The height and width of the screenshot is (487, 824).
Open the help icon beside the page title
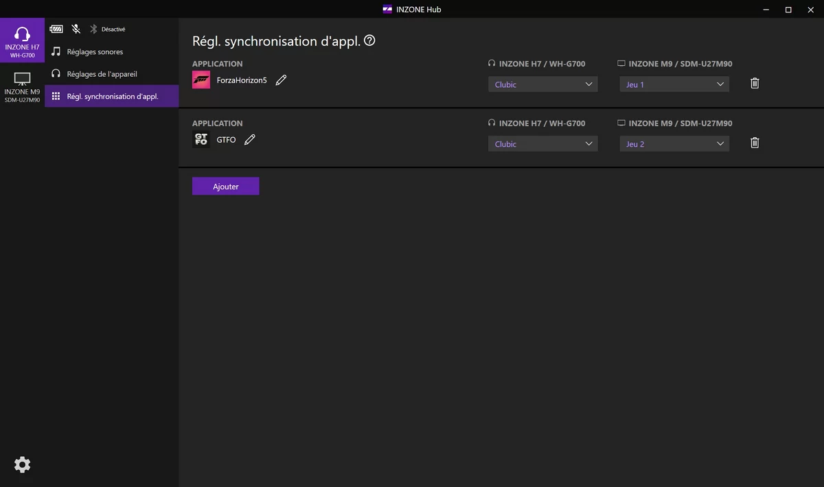[x=369, y=40]
